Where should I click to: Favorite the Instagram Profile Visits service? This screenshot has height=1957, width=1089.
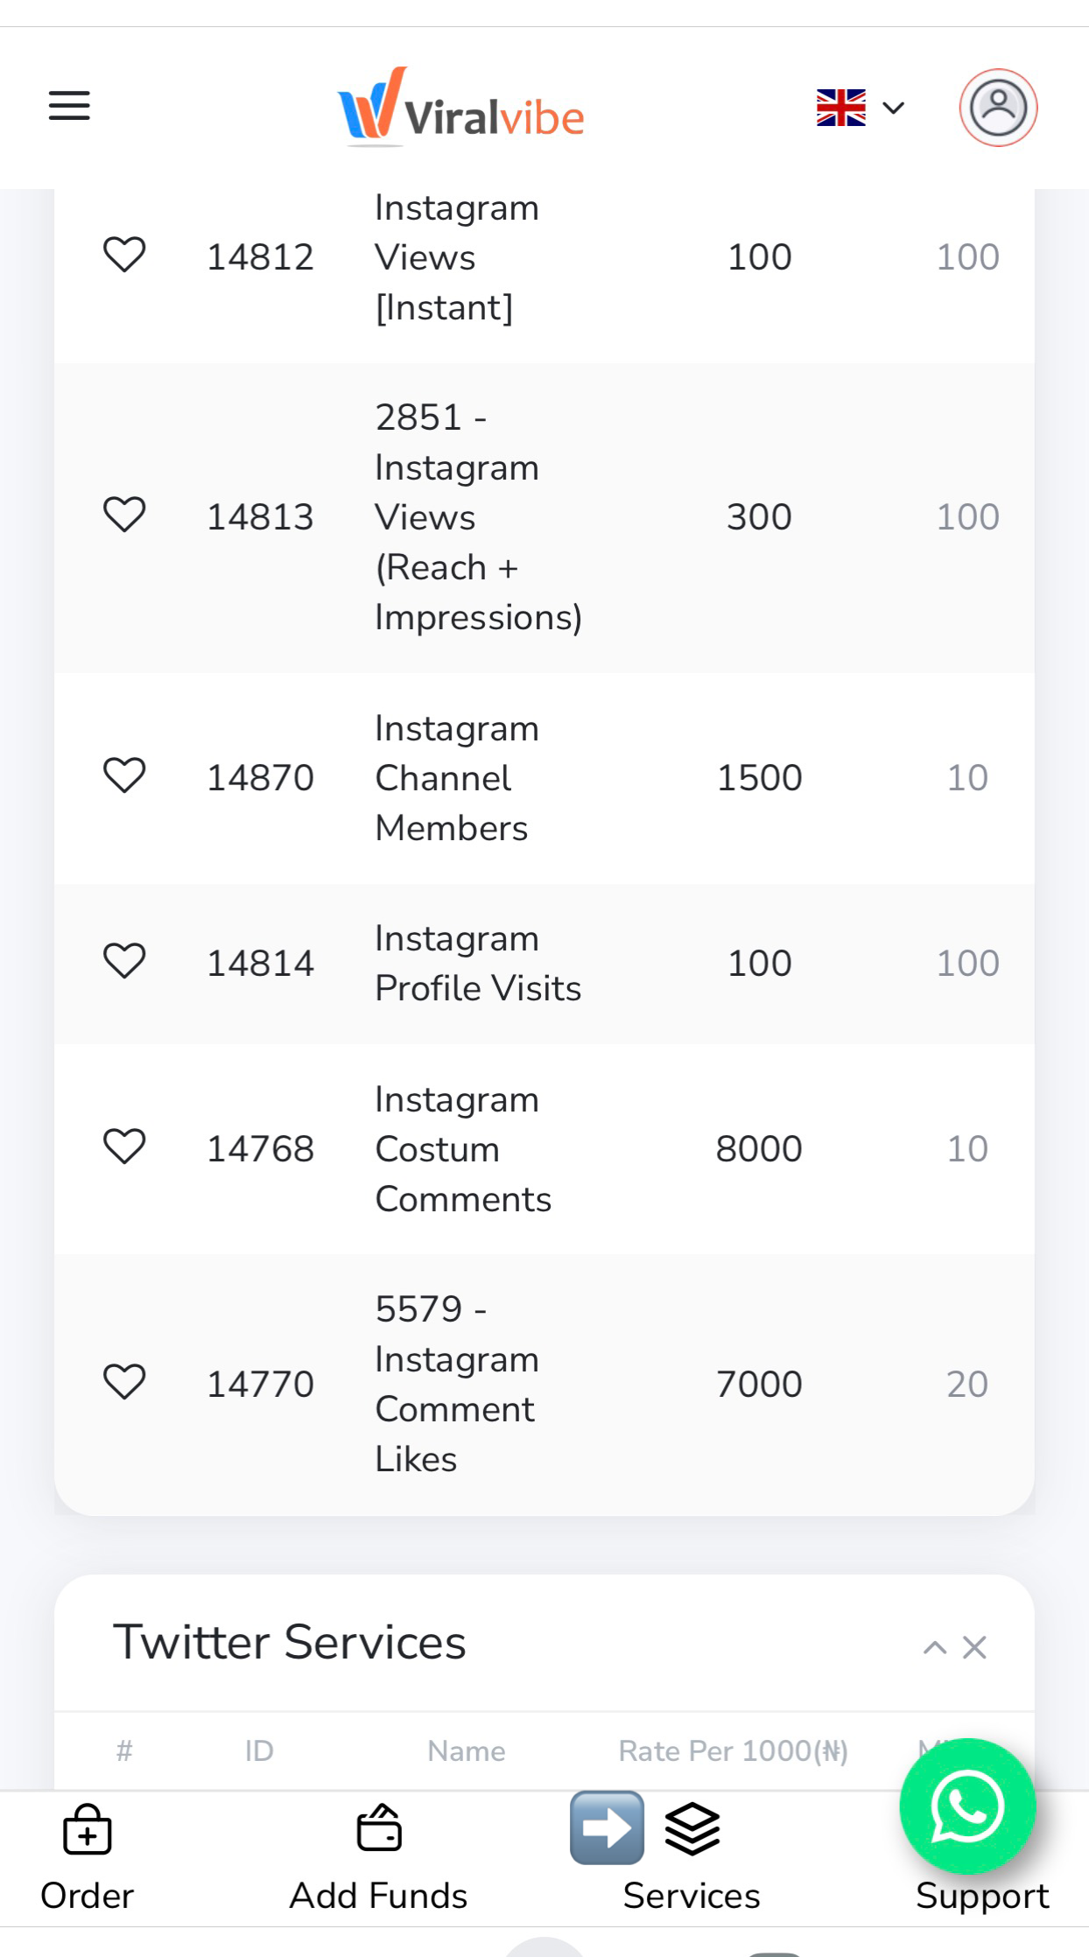tap(124, 960)
